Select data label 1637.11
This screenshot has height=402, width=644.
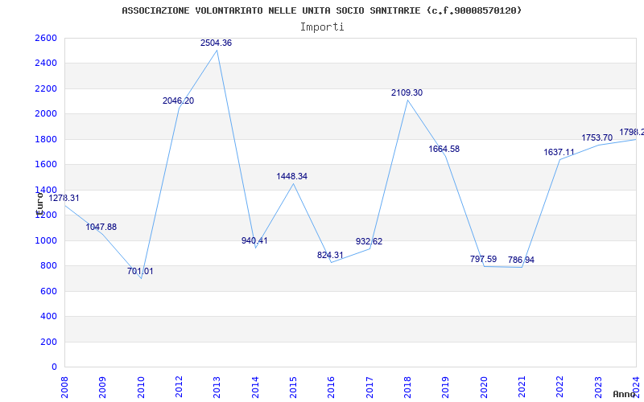pyautogui.click(x=559, y=153)
